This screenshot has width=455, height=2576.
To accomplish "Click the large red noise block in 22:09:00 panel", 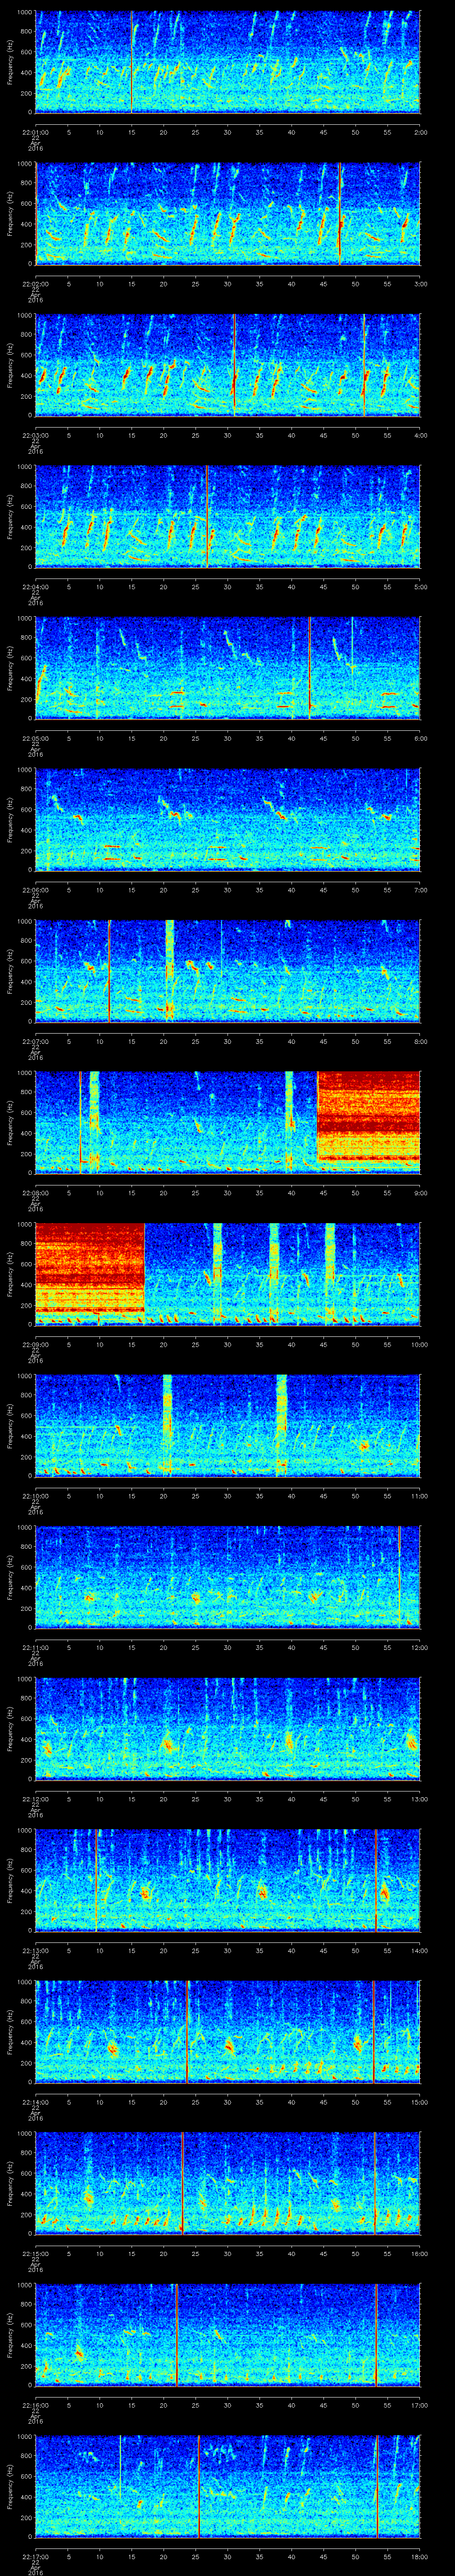I will [90, 1268].
